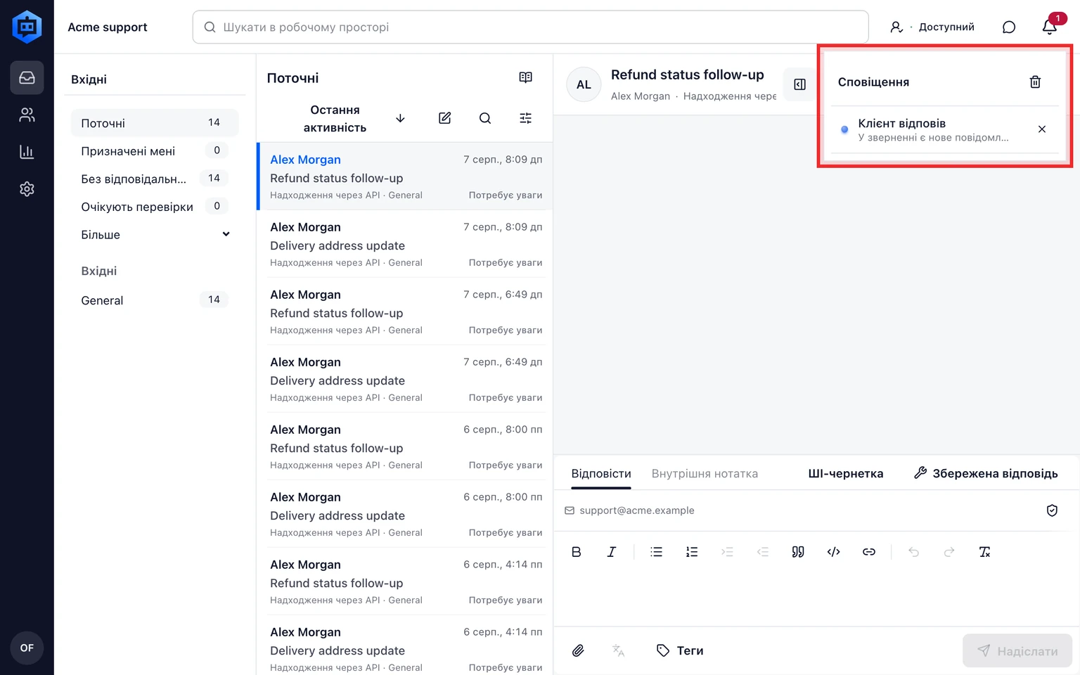Viewport: 1080px width, 675px height.
Task: Open the "Клієнт відповів" notification
Action: (933, 129)
